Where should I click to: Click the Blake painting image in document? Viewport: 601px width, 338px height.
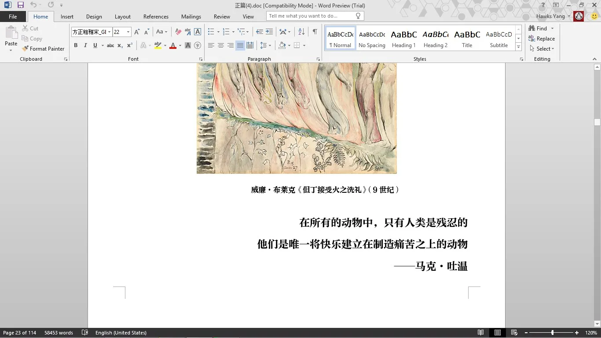click(x=297, y=118)
